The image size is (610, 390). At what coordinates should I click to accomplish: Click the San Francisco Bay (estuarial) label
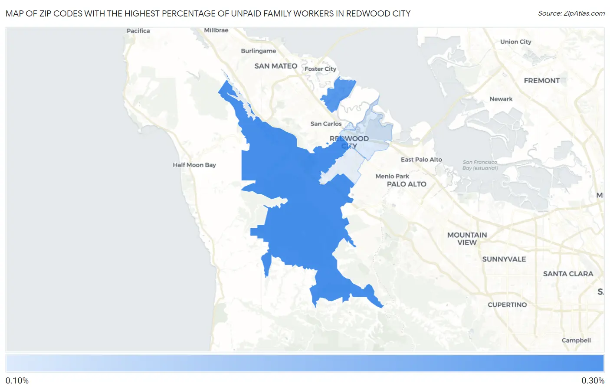[x=480, y=165]
